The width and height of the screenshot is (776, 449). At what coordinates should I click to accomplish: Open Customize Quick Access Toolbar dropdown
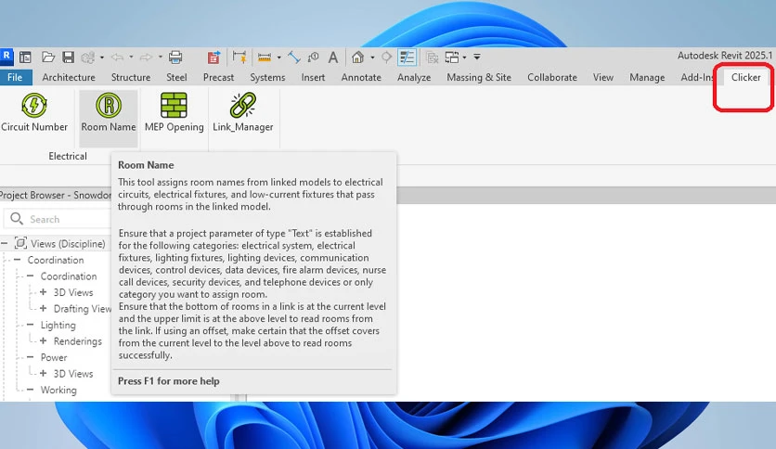pyautogui.click(x=477, y=57)
